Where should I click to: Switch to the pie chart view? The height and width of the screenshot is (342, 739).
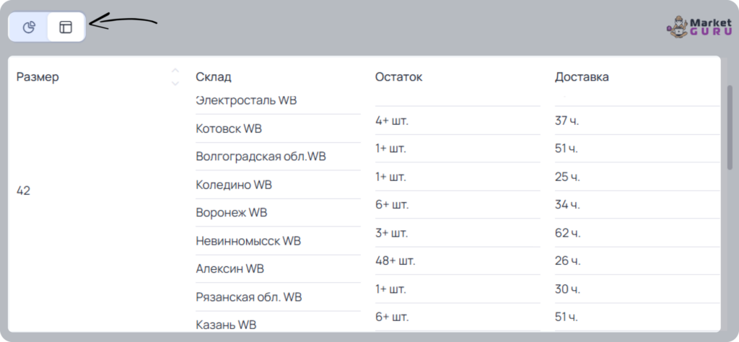[29, 27]
